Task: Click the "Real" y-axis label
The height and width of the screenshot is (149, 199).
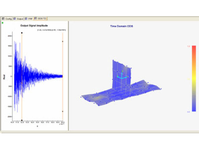Action: [4, 76]
